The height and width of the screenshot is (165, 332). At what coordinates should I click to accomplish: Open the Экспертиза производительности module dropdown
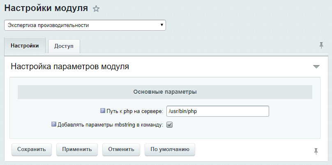(85, 25)
